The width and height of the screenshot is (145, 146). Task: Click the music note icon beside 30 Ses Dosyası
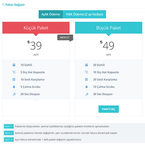87,94
